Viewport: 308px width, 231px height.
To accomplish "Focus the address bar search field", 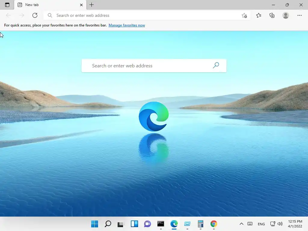I will click(146, 15).
